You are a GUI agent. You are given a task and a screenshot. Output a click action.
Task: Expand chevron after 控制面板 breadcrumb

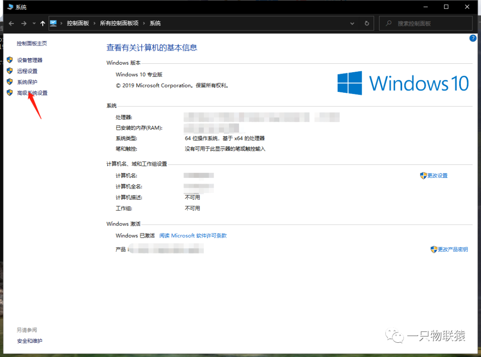tap(94, 23)
